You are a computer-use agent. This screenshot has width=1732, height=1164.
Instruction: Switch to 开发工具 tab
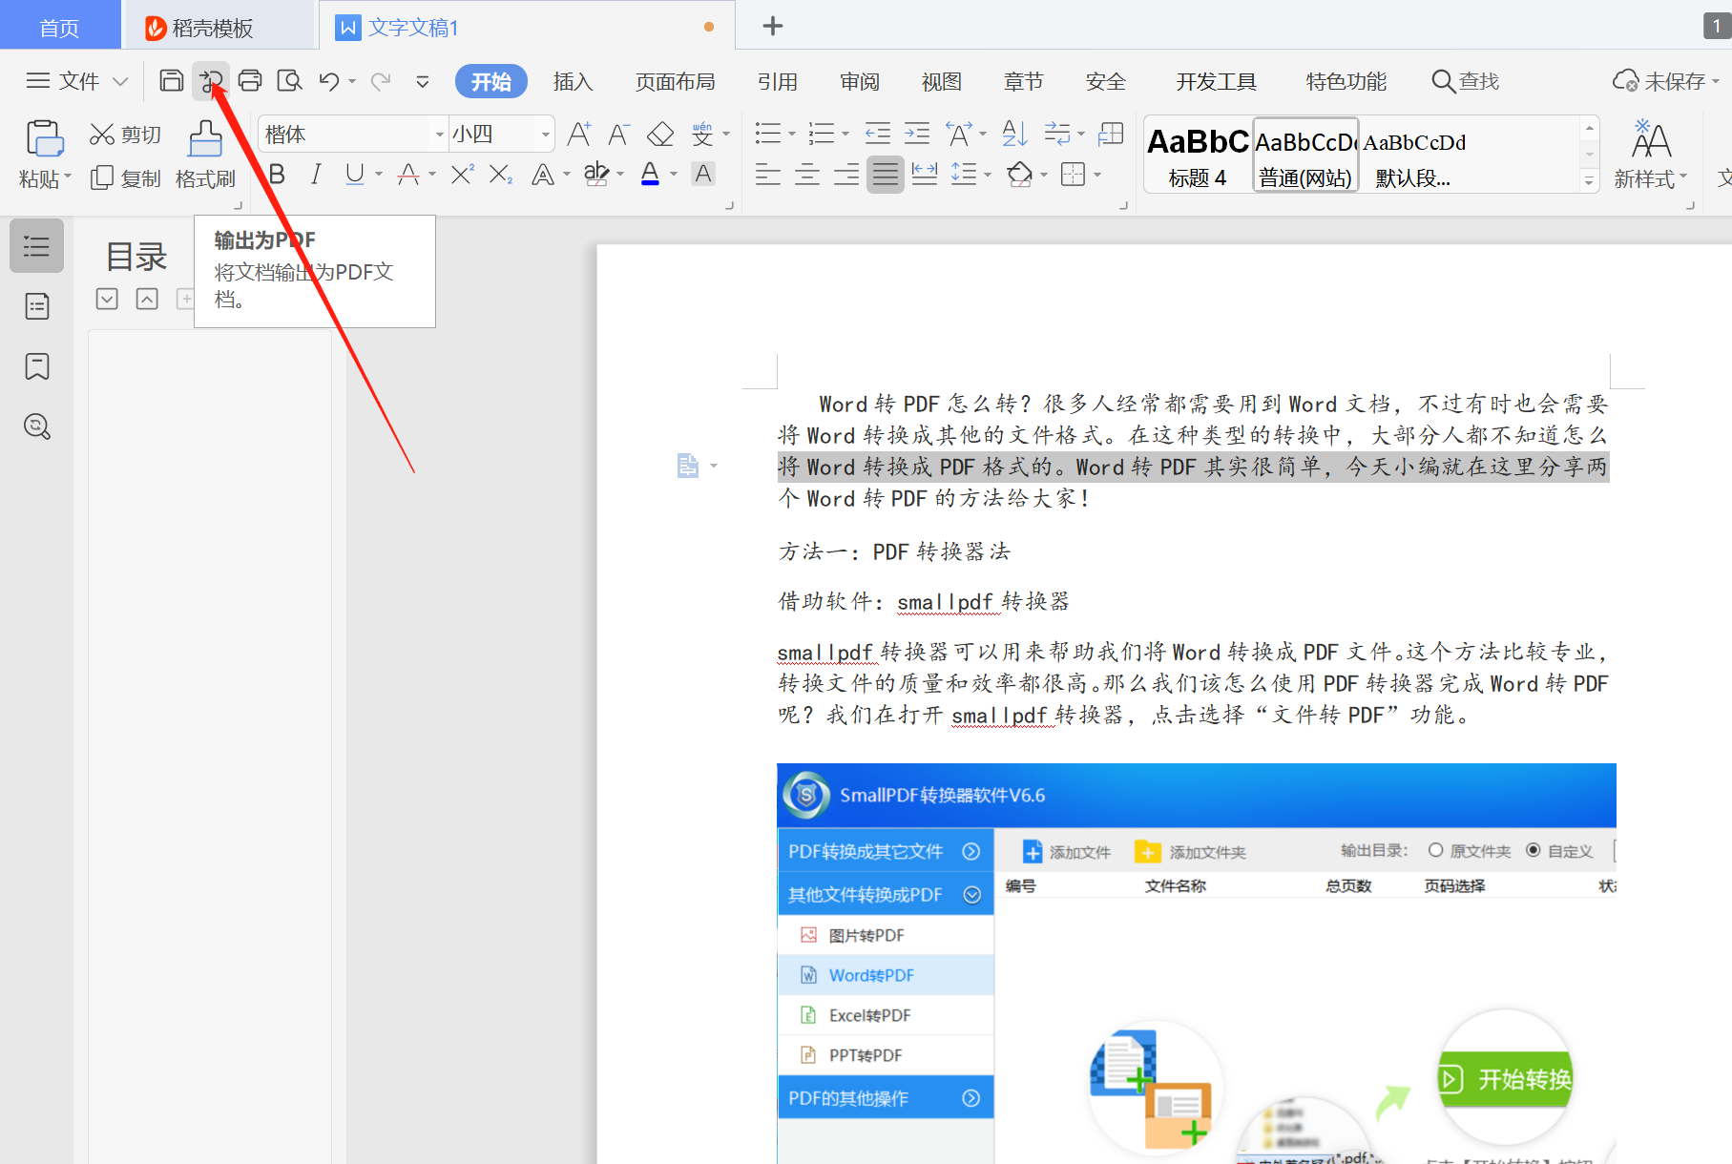(1217, 81)
